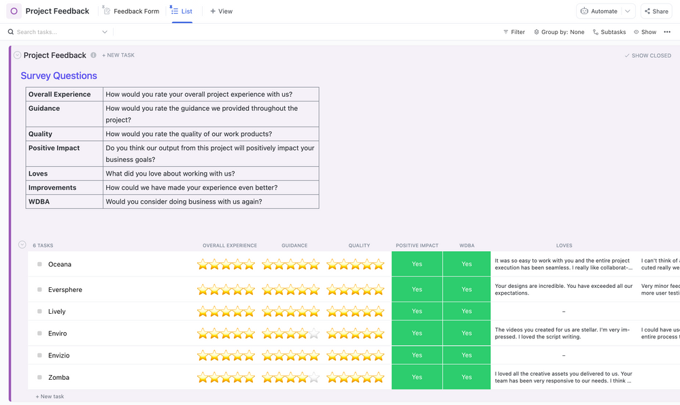
Task: Click a star in Enviro's Guidance rating
Action: coord(292,333)
